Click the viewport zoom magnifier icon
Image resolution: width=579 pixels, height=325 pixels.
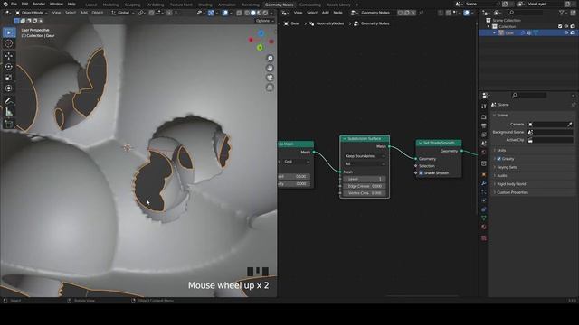270,58
